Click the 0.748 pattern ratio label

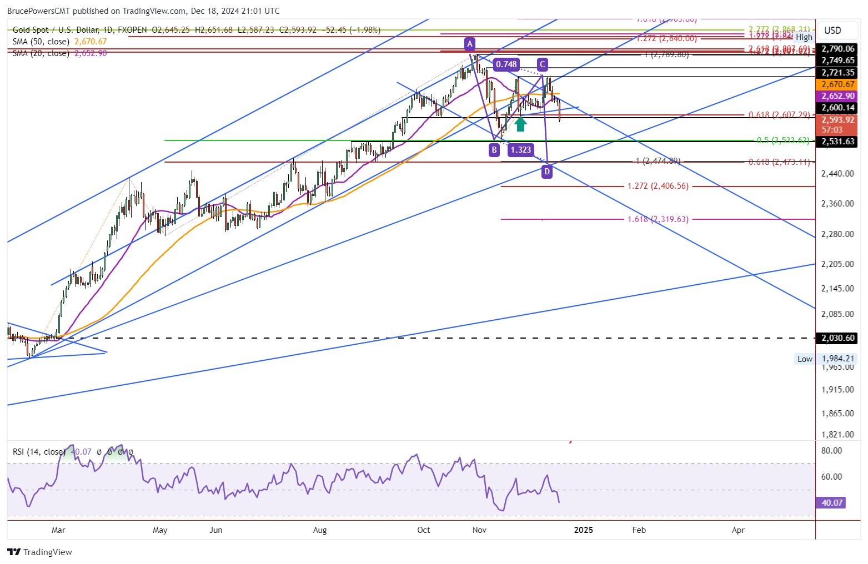click(x=506, y=64)
